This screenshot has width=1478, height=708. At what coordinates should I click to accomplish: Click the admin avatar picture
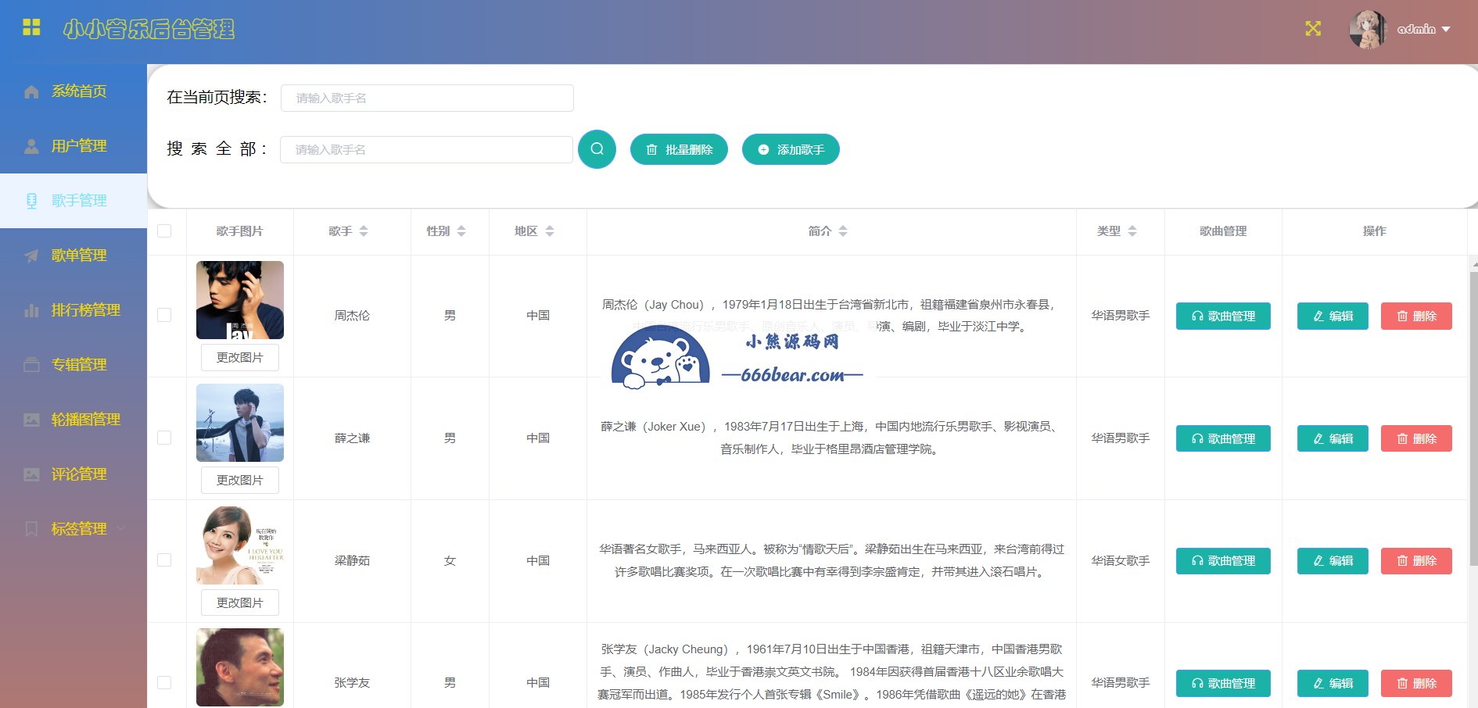1367,30
